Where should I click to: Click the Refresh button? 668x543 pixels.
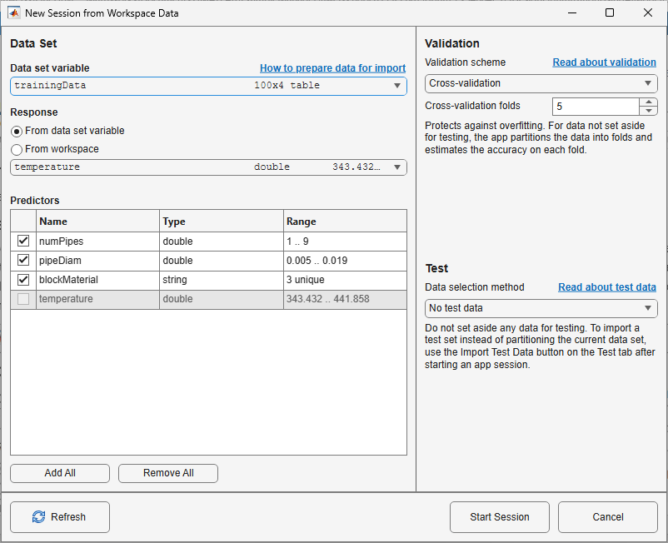coord(60,516)
